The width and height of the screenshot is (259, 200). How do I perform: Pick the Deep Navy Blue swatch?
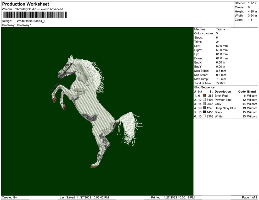(204, 108)
